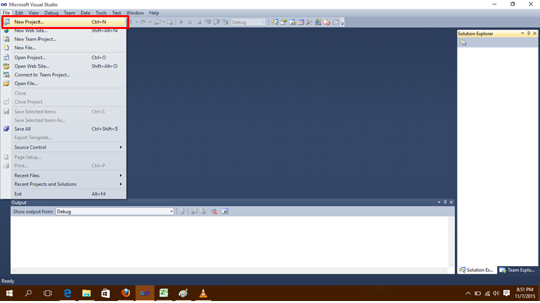Click toolbar icon with red X badge

(327, 22)
